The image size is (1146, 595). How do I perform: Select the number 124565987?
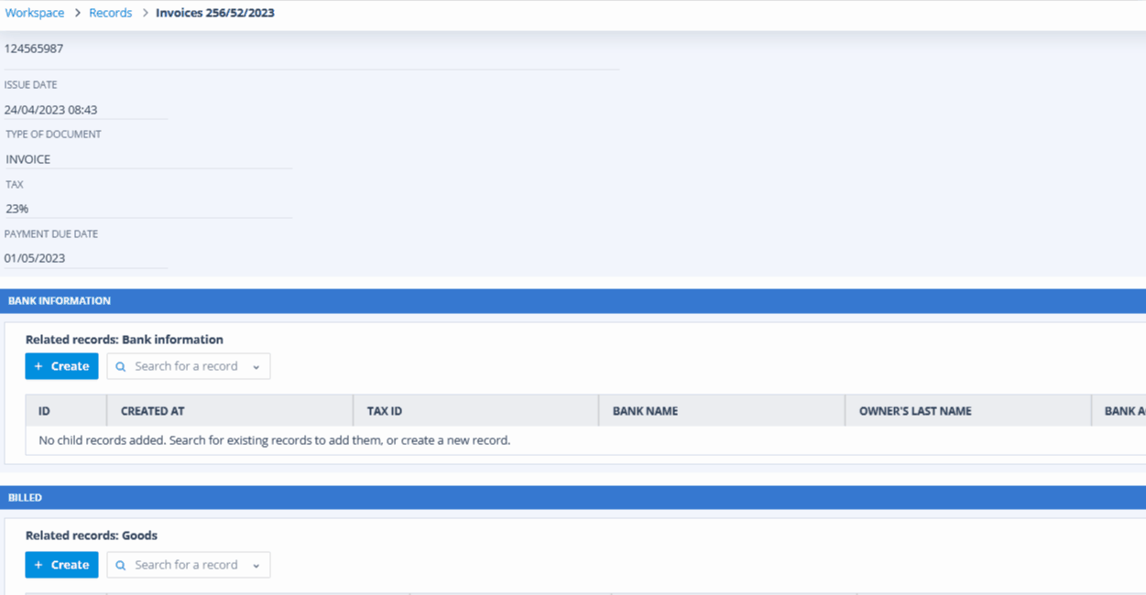coord(34,49)
